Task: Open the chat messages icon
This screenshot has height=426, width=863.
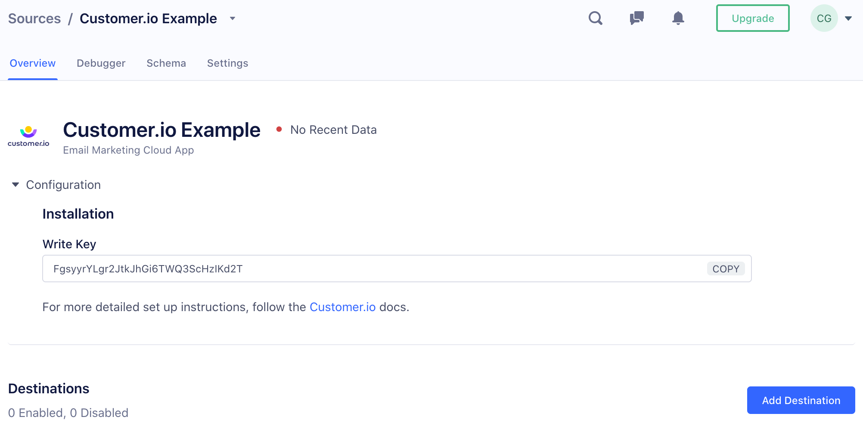Action: (x=636, y=18)
